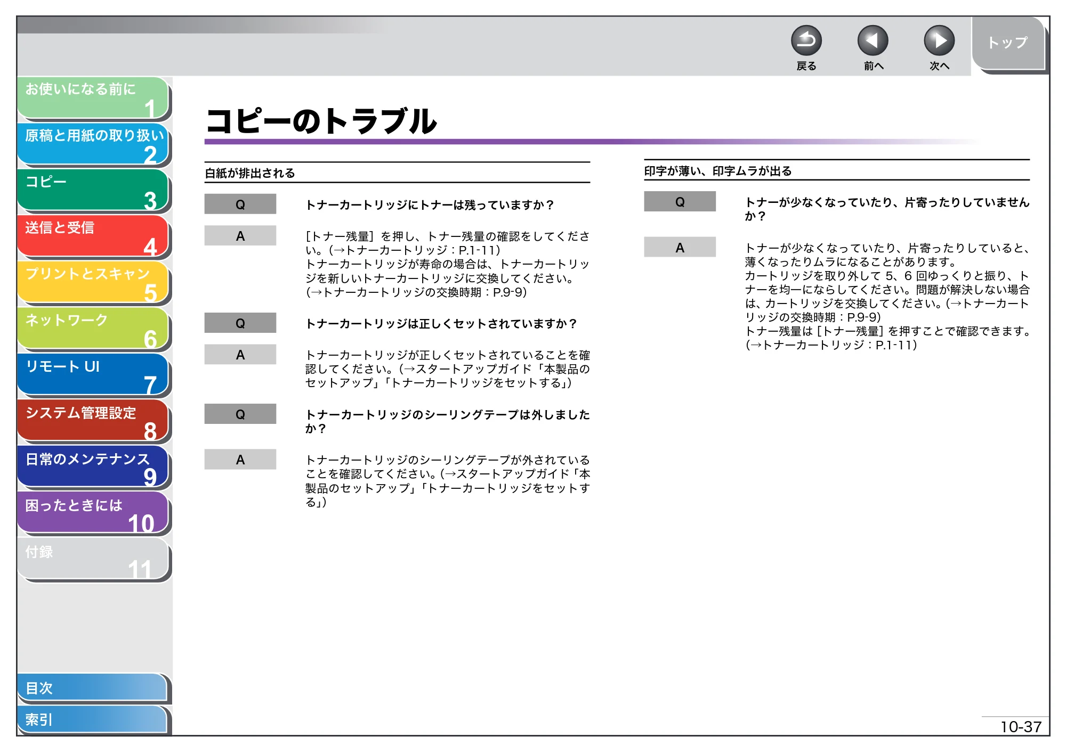The height and width of the screenshot is (753, 1066).
Task: Open the トップ tab
Action: [x=1007, y=43]
